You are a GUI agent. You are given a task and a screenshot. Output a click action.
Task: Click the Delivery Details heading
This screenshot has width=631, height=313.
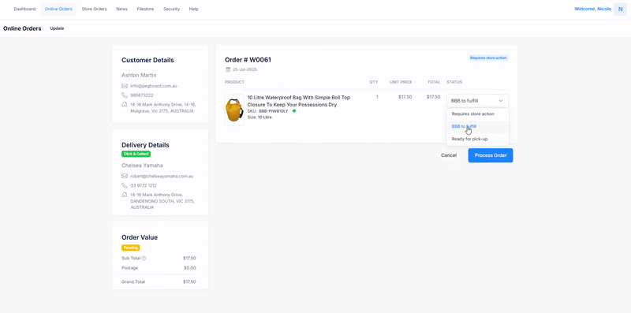point(145,145)
